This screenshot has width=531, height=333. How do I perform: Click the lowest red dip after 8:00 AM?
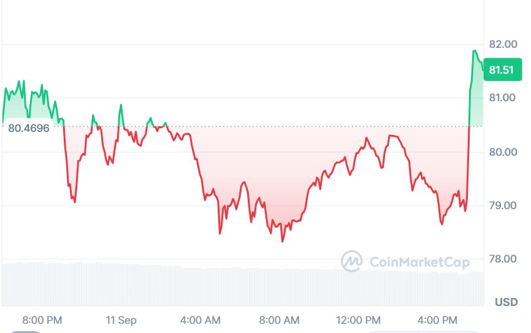pos(283,241)
